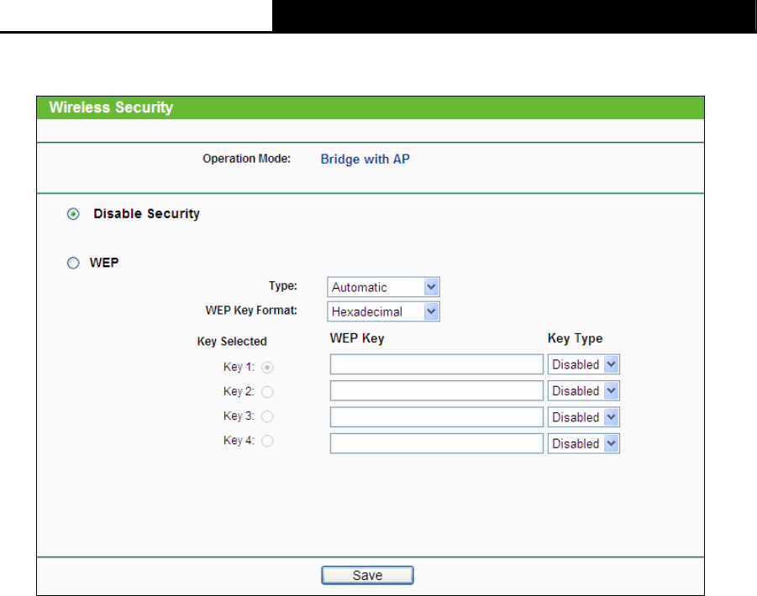The height and width of the screenshot is (596, 757).
Task: Click the WEP Key Format label
Action: click(251, 311)
